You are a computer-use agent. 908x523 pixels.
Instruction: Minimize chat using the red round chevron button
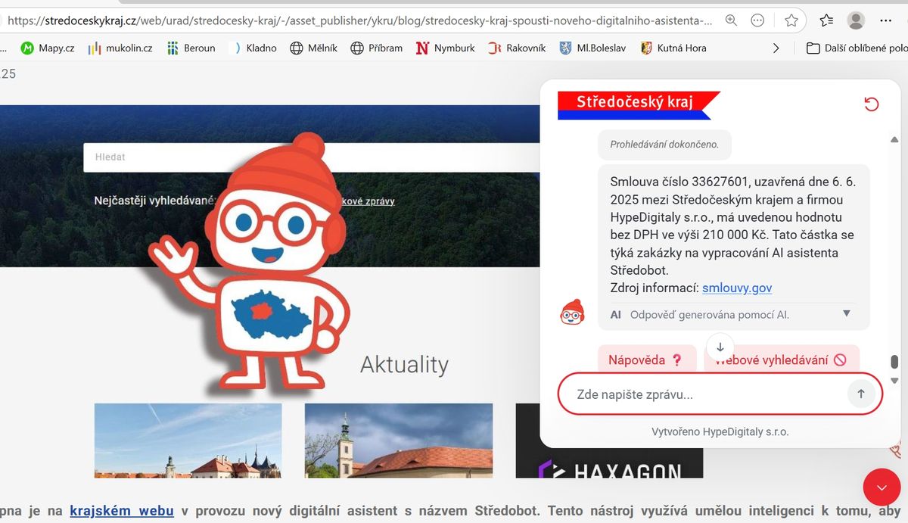882,488
